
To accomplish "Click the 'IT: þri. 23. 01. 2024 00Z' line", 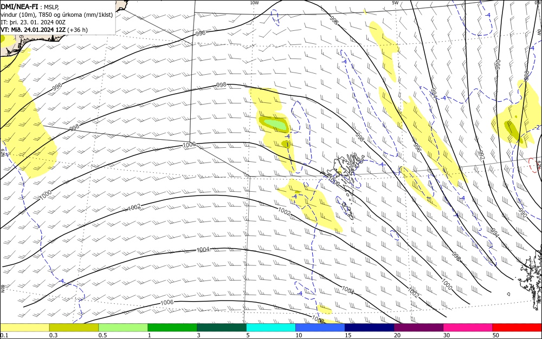I will (33, 22).
